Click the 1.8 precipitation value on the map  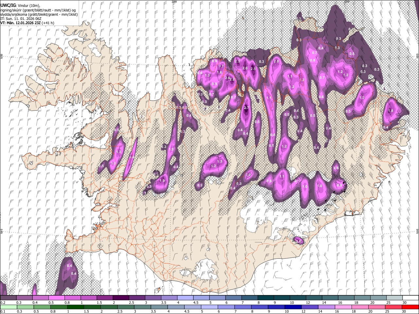[x=390, y=111]
